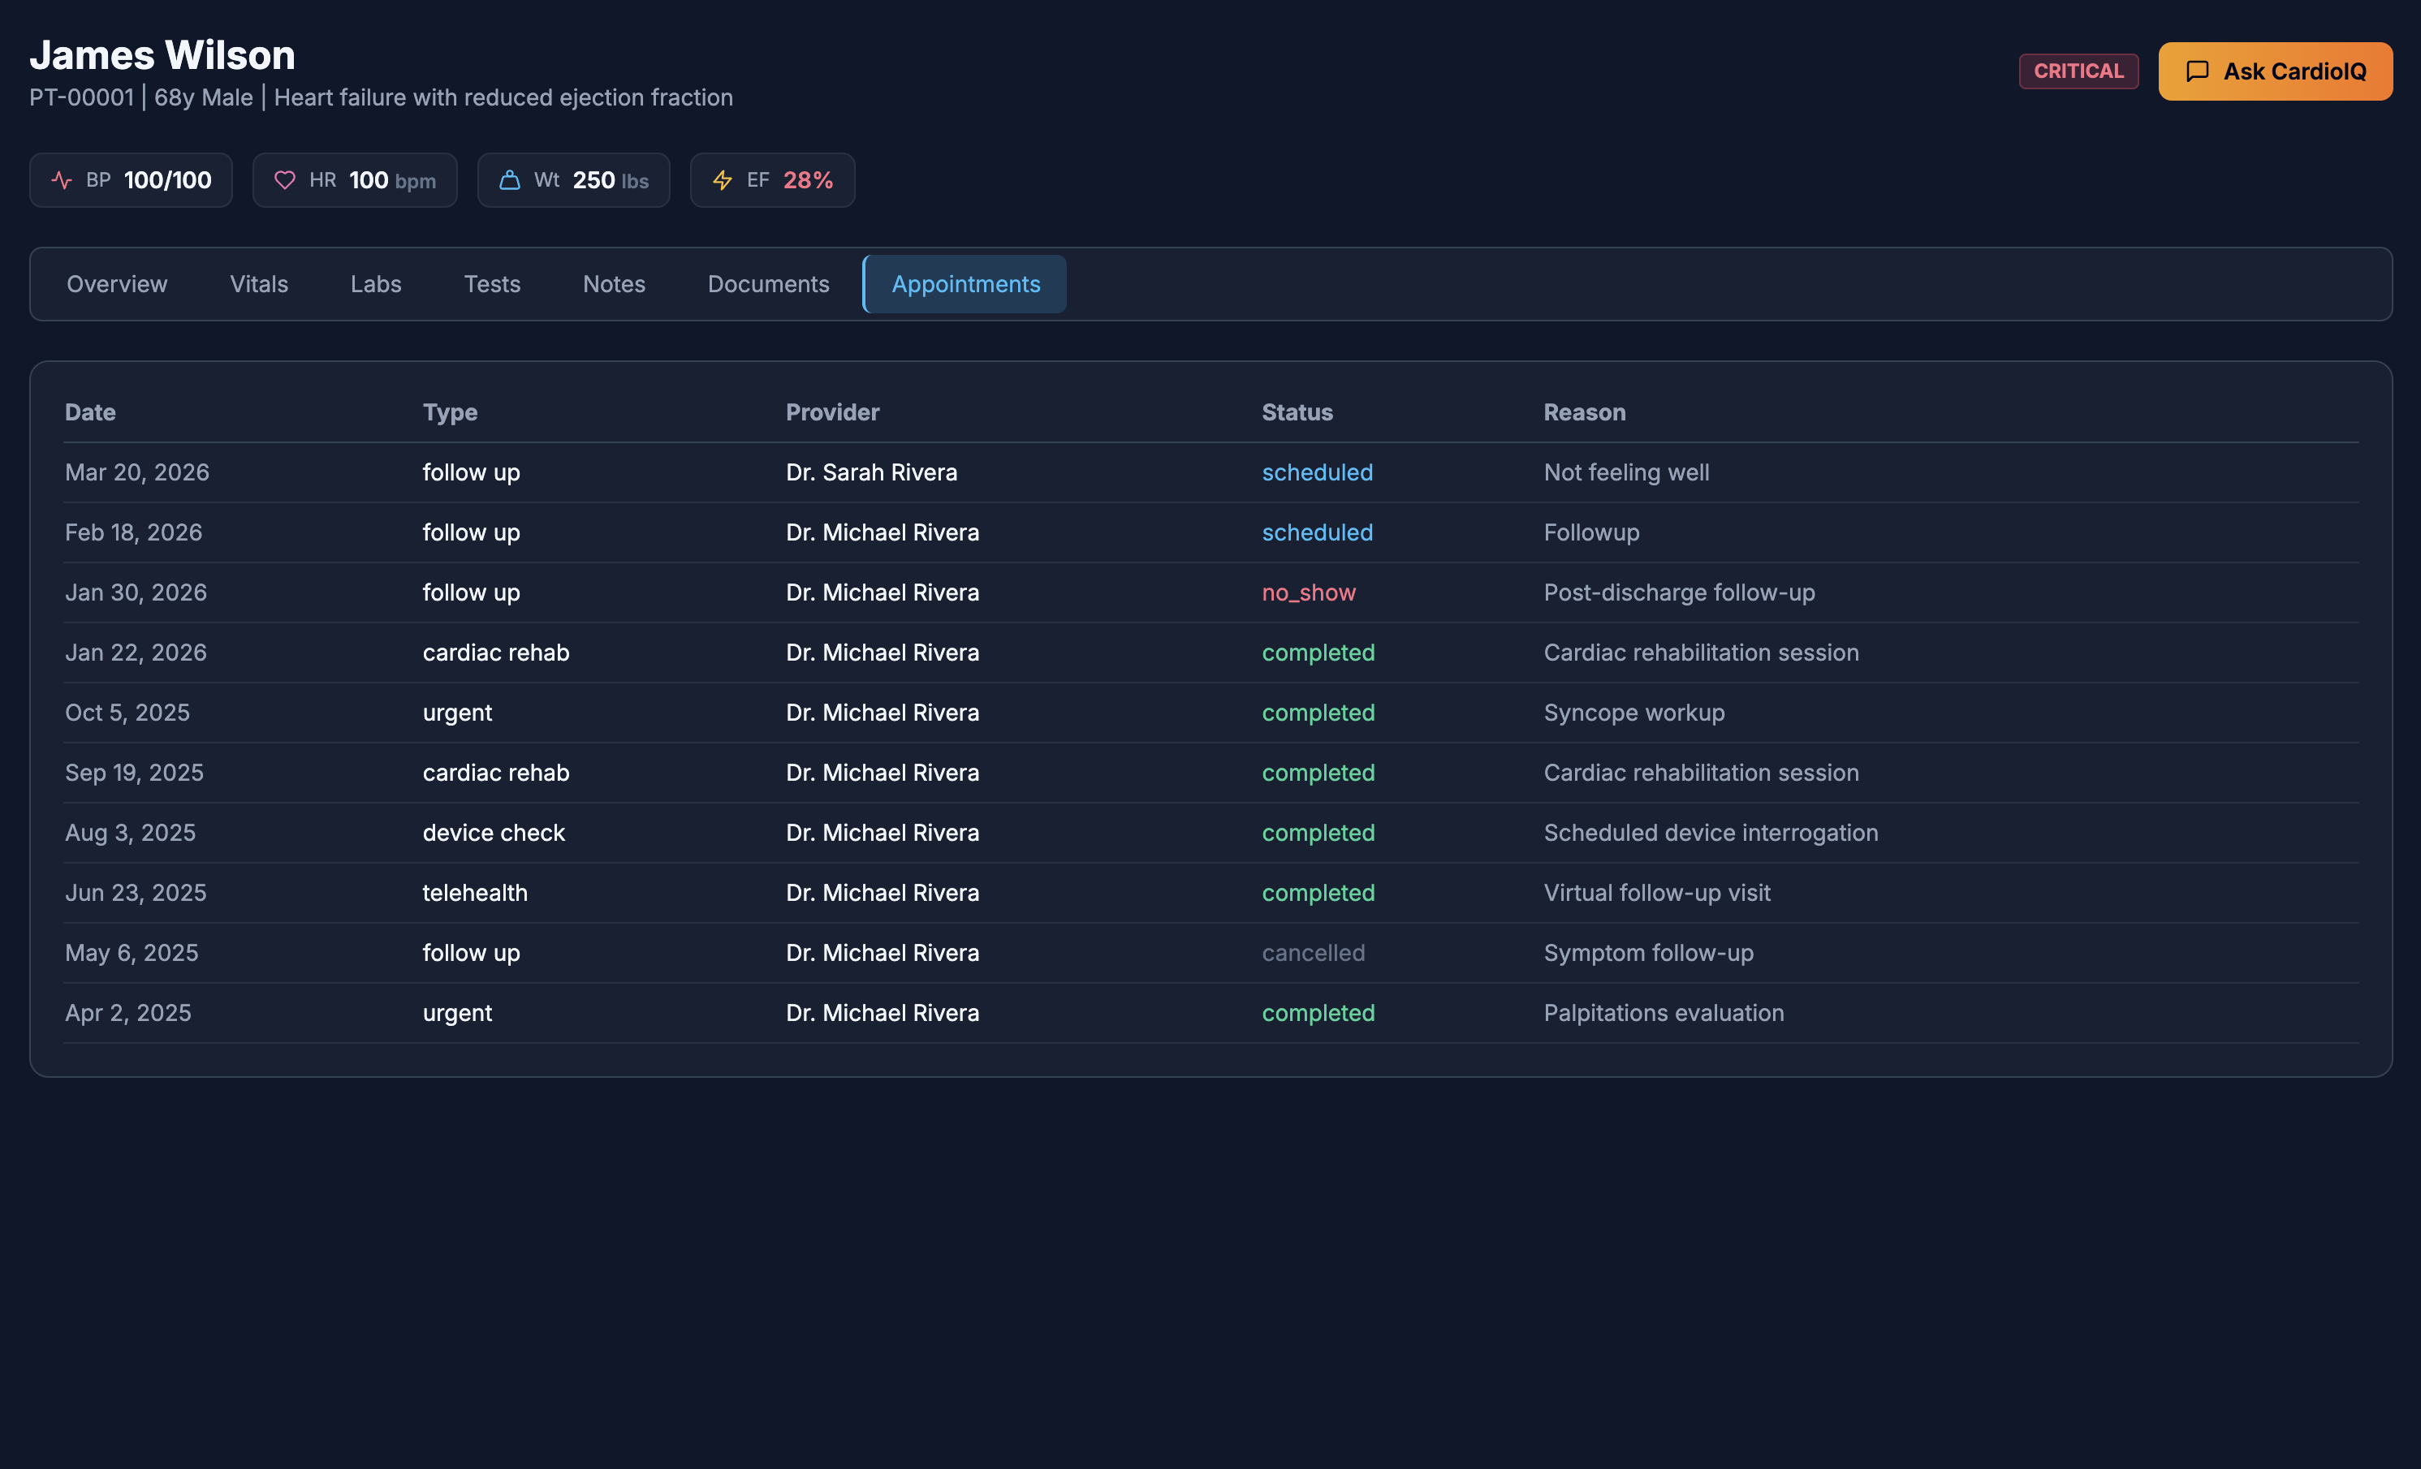Switch to the Overview tab
Screen dimensions: 2421x1469
point(117,285)
